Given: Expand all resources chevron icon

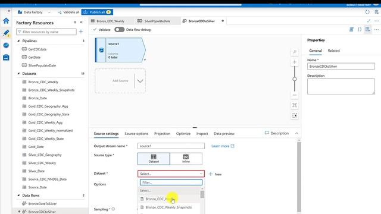Looking at the screenshot, I should coord(75,23).
